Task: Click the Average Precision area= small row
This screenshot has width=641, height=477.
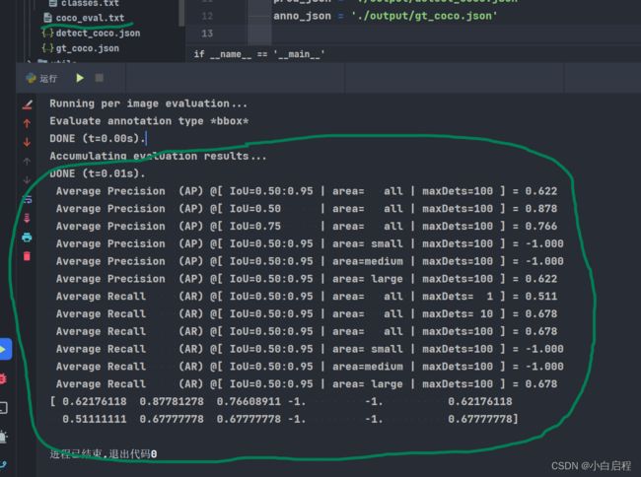Action: [310, 243]
